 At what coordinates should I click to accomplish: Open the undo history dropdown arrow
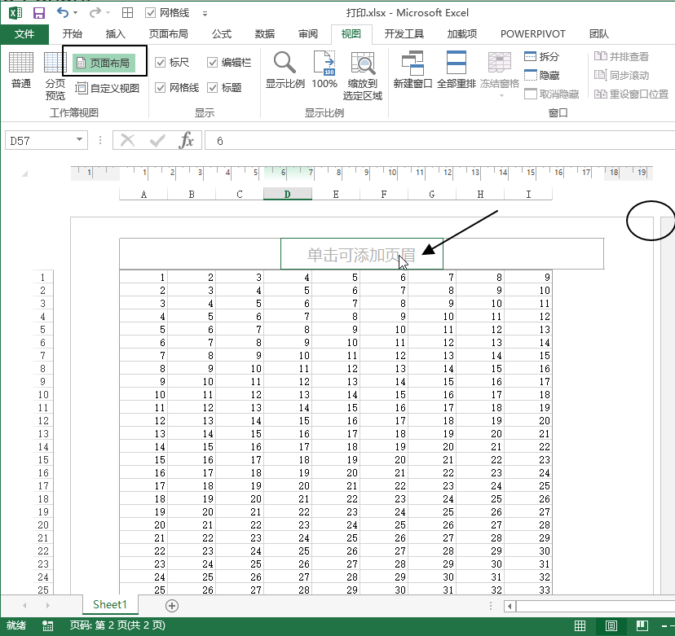pyautogui.click(x=76, y=14)
